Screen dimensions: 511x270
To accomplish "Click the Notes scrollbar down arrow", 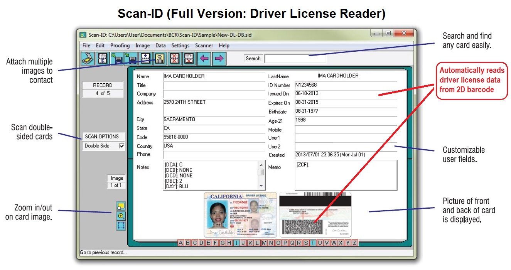I will coord(261,186).
